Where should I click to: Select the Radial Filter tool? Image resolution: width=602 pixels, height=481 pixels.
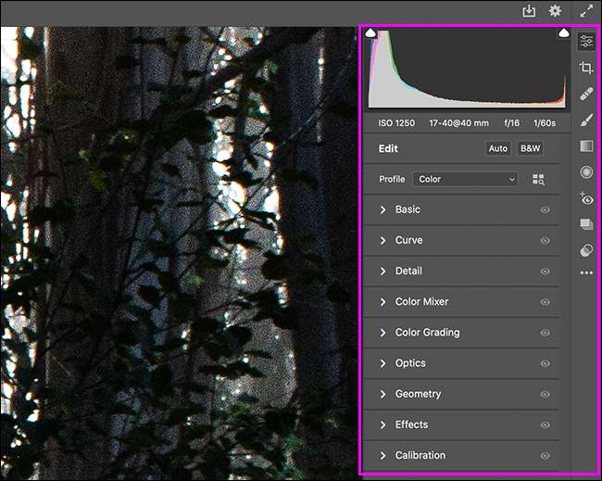[586, 171]
